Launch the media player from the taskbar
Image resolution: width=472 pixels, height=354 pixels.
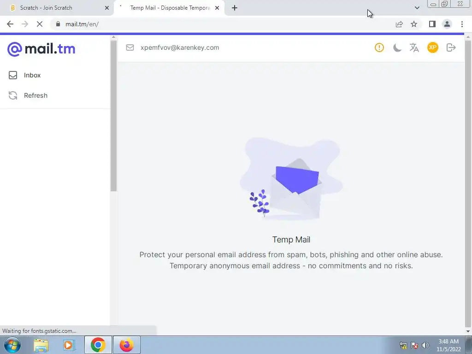(69, 345)
